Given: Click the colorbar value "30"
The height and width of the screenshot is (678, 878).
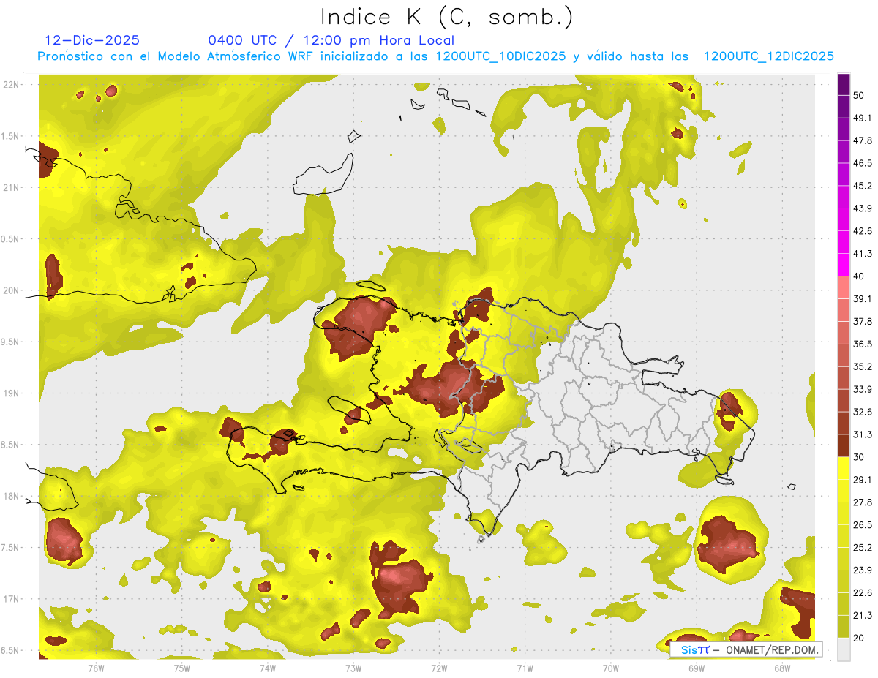Looking at the screenshot, I should [x=859, y=457].
